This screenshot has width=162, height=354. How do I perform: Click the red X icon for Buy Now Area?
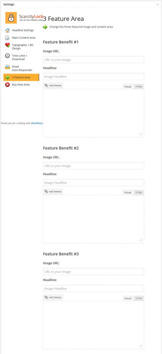click(8, 85)
